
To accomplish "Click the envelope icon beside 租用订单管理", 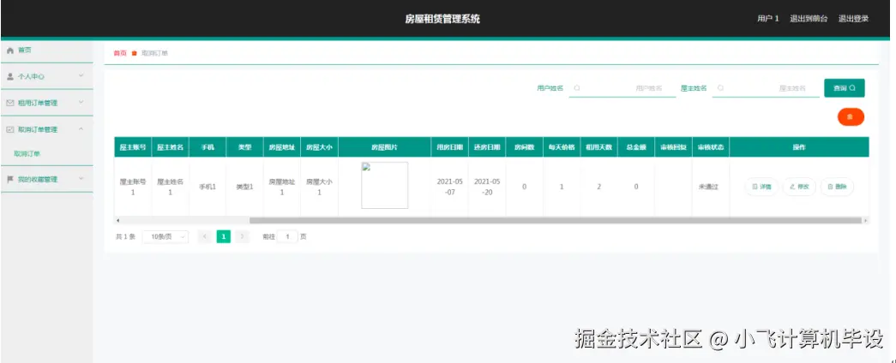I will point(9,103).
